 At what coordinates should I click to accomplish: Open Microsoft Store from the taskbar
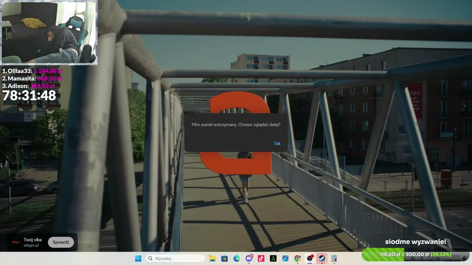pyautogui.click(x=224, y=258)
